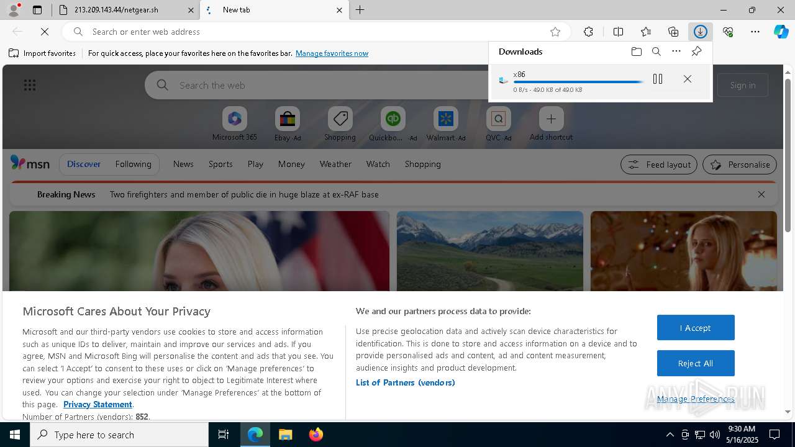Open a new tab with the plus button
The height and width of the screenshot is (447, 795).
coord(360,10)
